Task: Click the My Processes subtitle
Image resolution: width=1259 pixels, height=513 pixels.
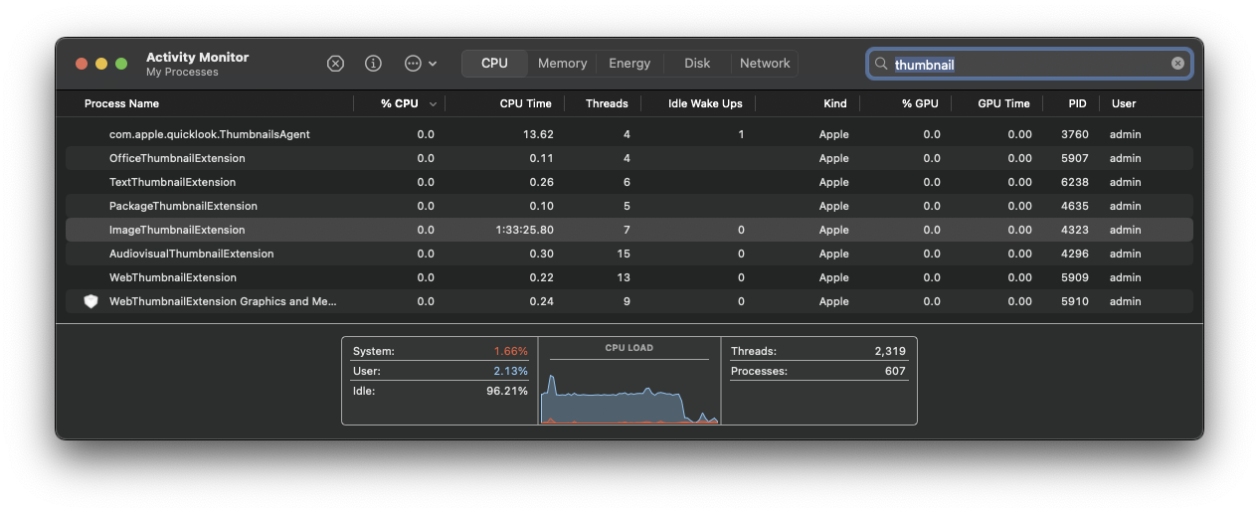Action: (182, 73)
